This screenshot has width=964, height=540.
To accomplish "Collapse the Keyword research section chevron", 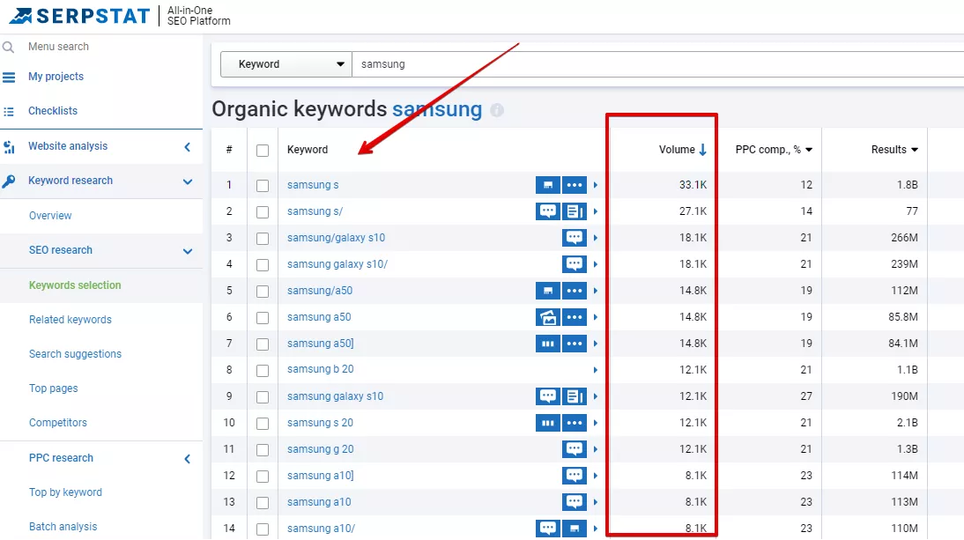I will click(188, 181).
